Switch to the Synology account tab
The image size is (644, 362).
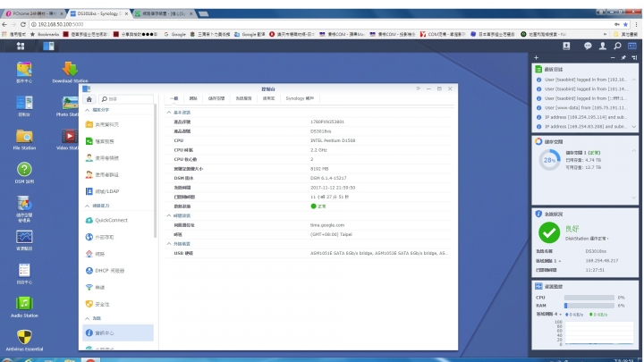click(x=300, y=98)
